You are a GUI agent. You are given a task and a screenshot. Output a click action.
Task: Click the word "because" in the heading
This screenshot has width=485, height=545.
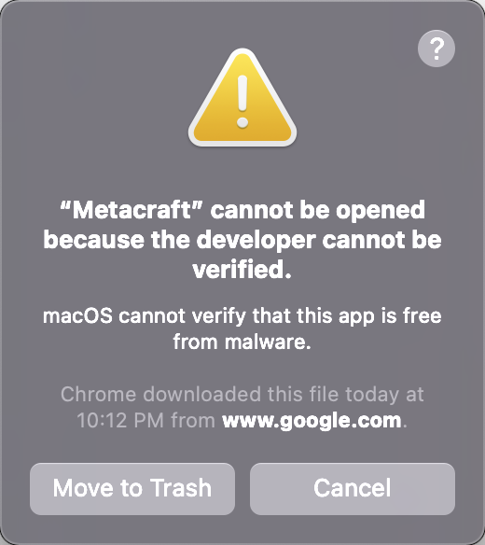(94, 240)
